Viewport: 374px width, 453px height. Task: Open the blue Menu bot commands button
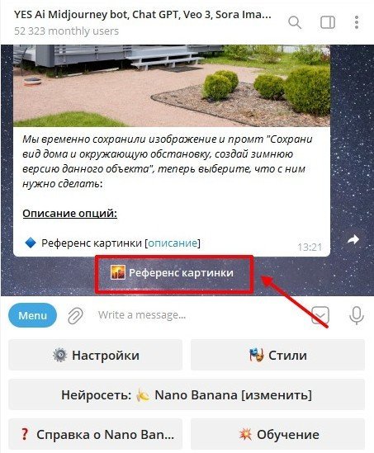coord(33,315)
